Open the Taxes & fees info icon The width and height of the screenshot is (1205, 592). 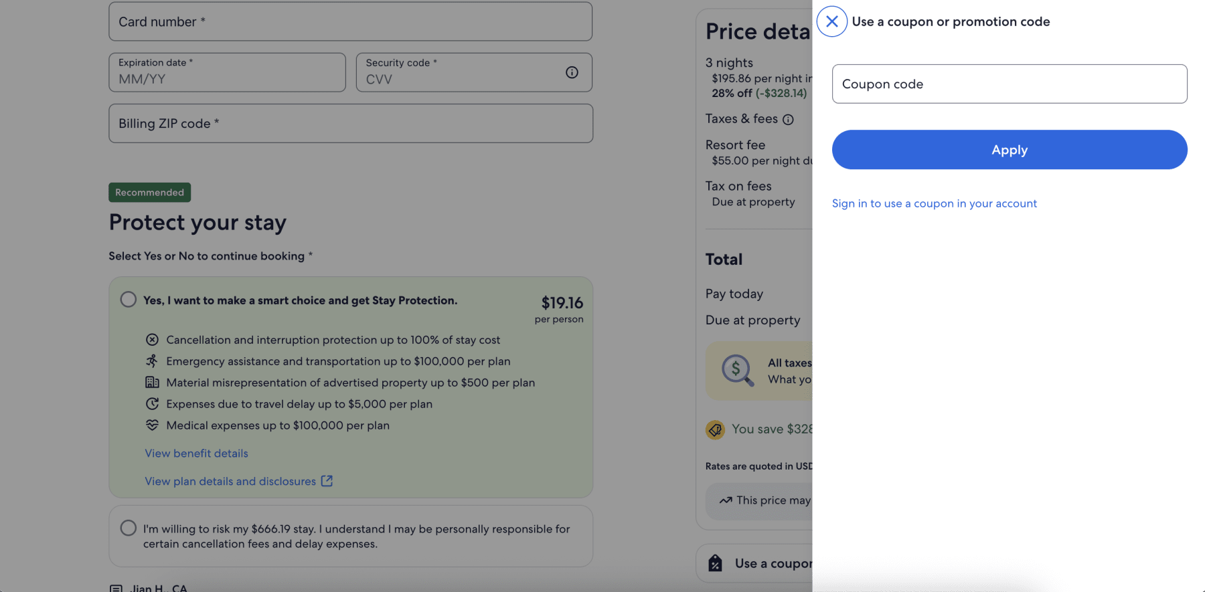click(x=789, y=119)
